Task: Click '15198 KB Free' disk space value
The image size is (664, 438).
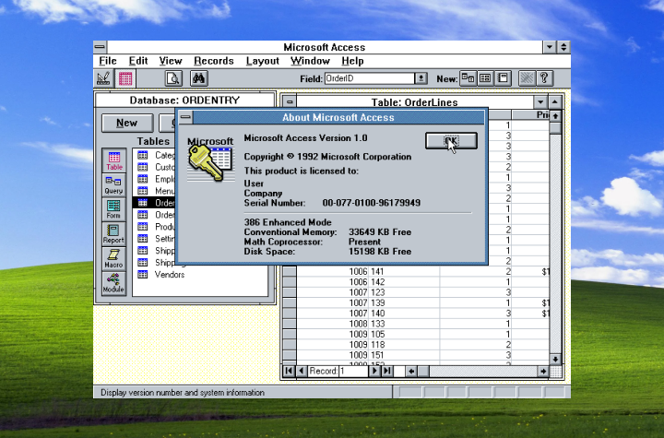Action: pos(380,252)
